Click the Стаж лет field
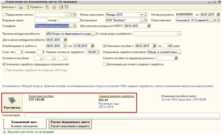The height and width of the screenshot is (134, 222). click(19, 52)
